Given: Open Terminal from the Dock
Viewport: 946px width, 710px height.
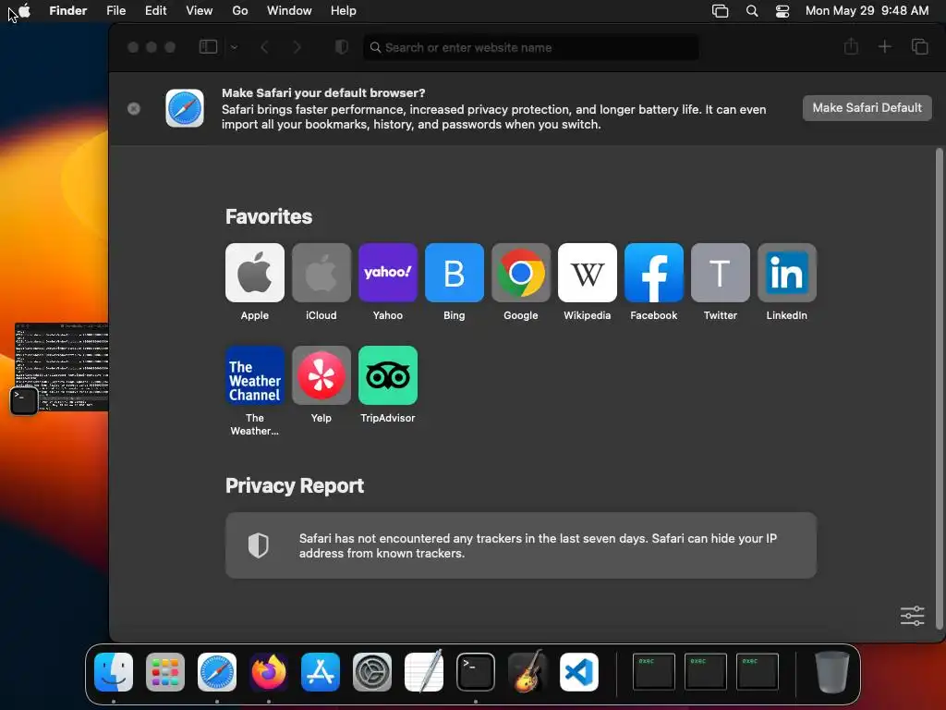Looking at the screenshot, I should pyautogui.click(x=476, y=671).
